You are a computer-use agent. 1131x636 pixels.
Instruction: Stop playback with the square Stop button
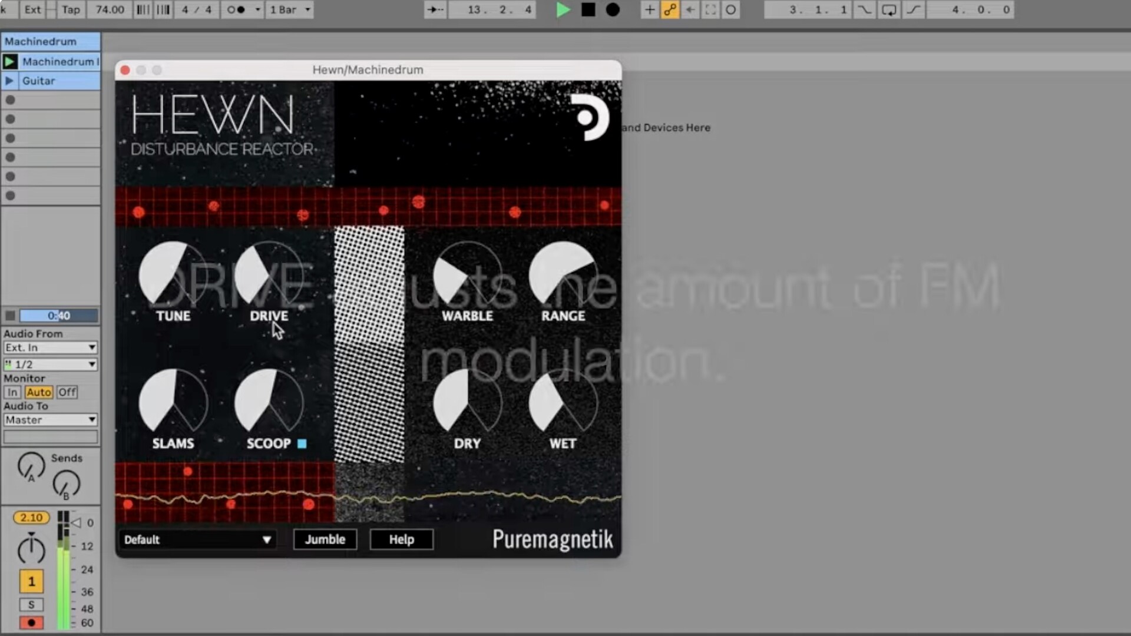coord(588,9)
